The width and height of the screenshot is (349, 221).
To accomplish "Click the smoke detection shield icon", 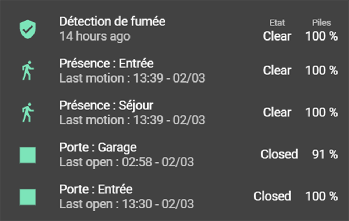I will [x=28, y=29].
